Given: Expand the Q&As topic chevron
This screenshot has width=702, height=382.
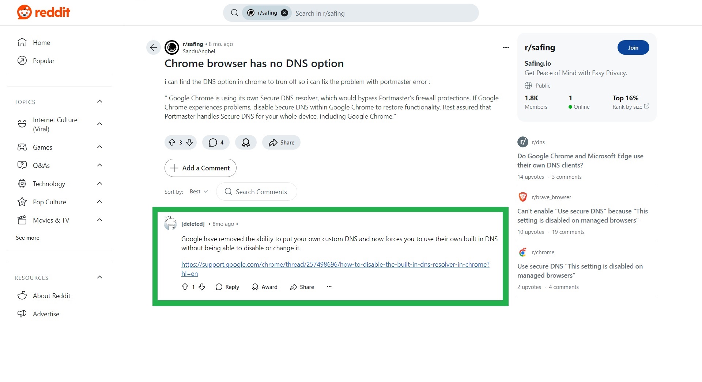Looking at the screenshot, I should (x=99, y=165).
